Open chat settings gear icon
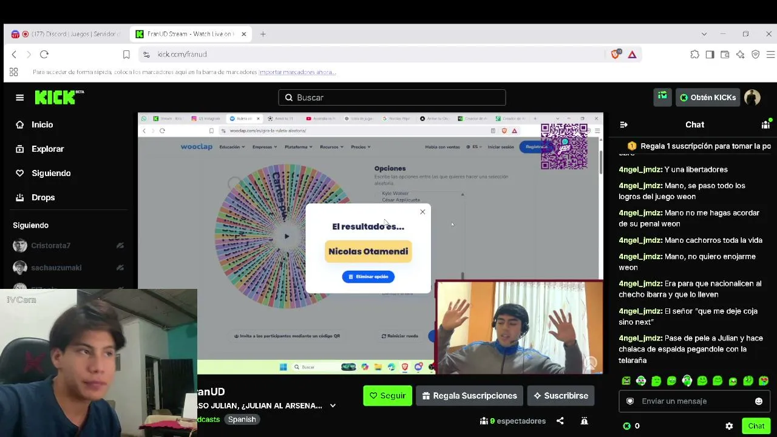 pos(729,426)
